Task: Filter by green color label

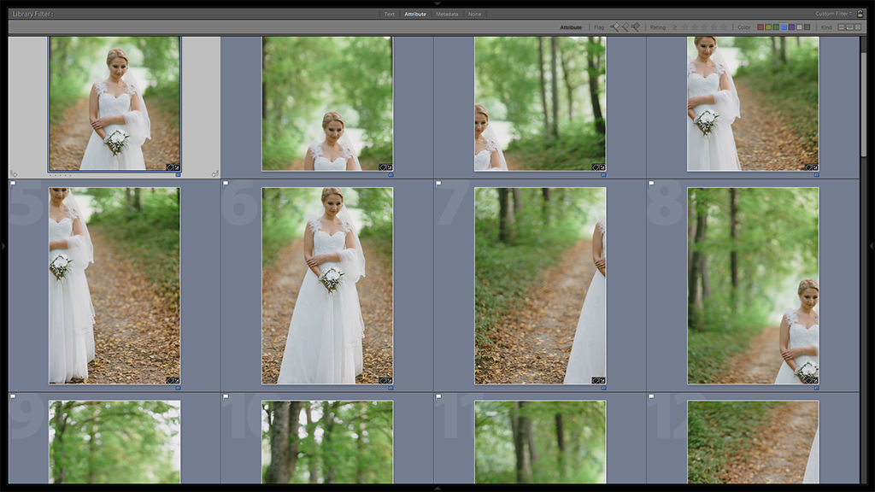Action: click(776, 26)
